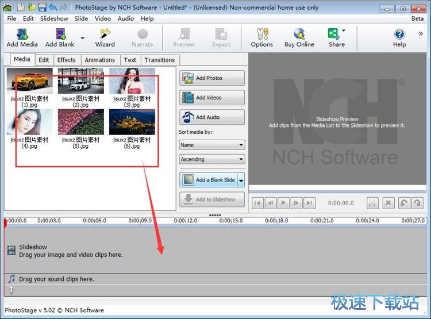Open the Share dropdown arrow

coord(344,30)
